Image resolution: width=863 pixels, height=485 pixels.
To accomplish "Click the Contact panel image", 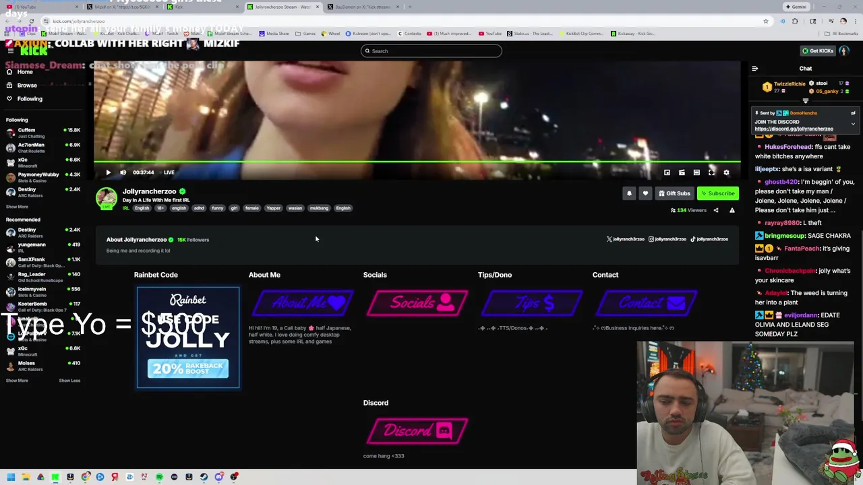I will click(647, 303).
